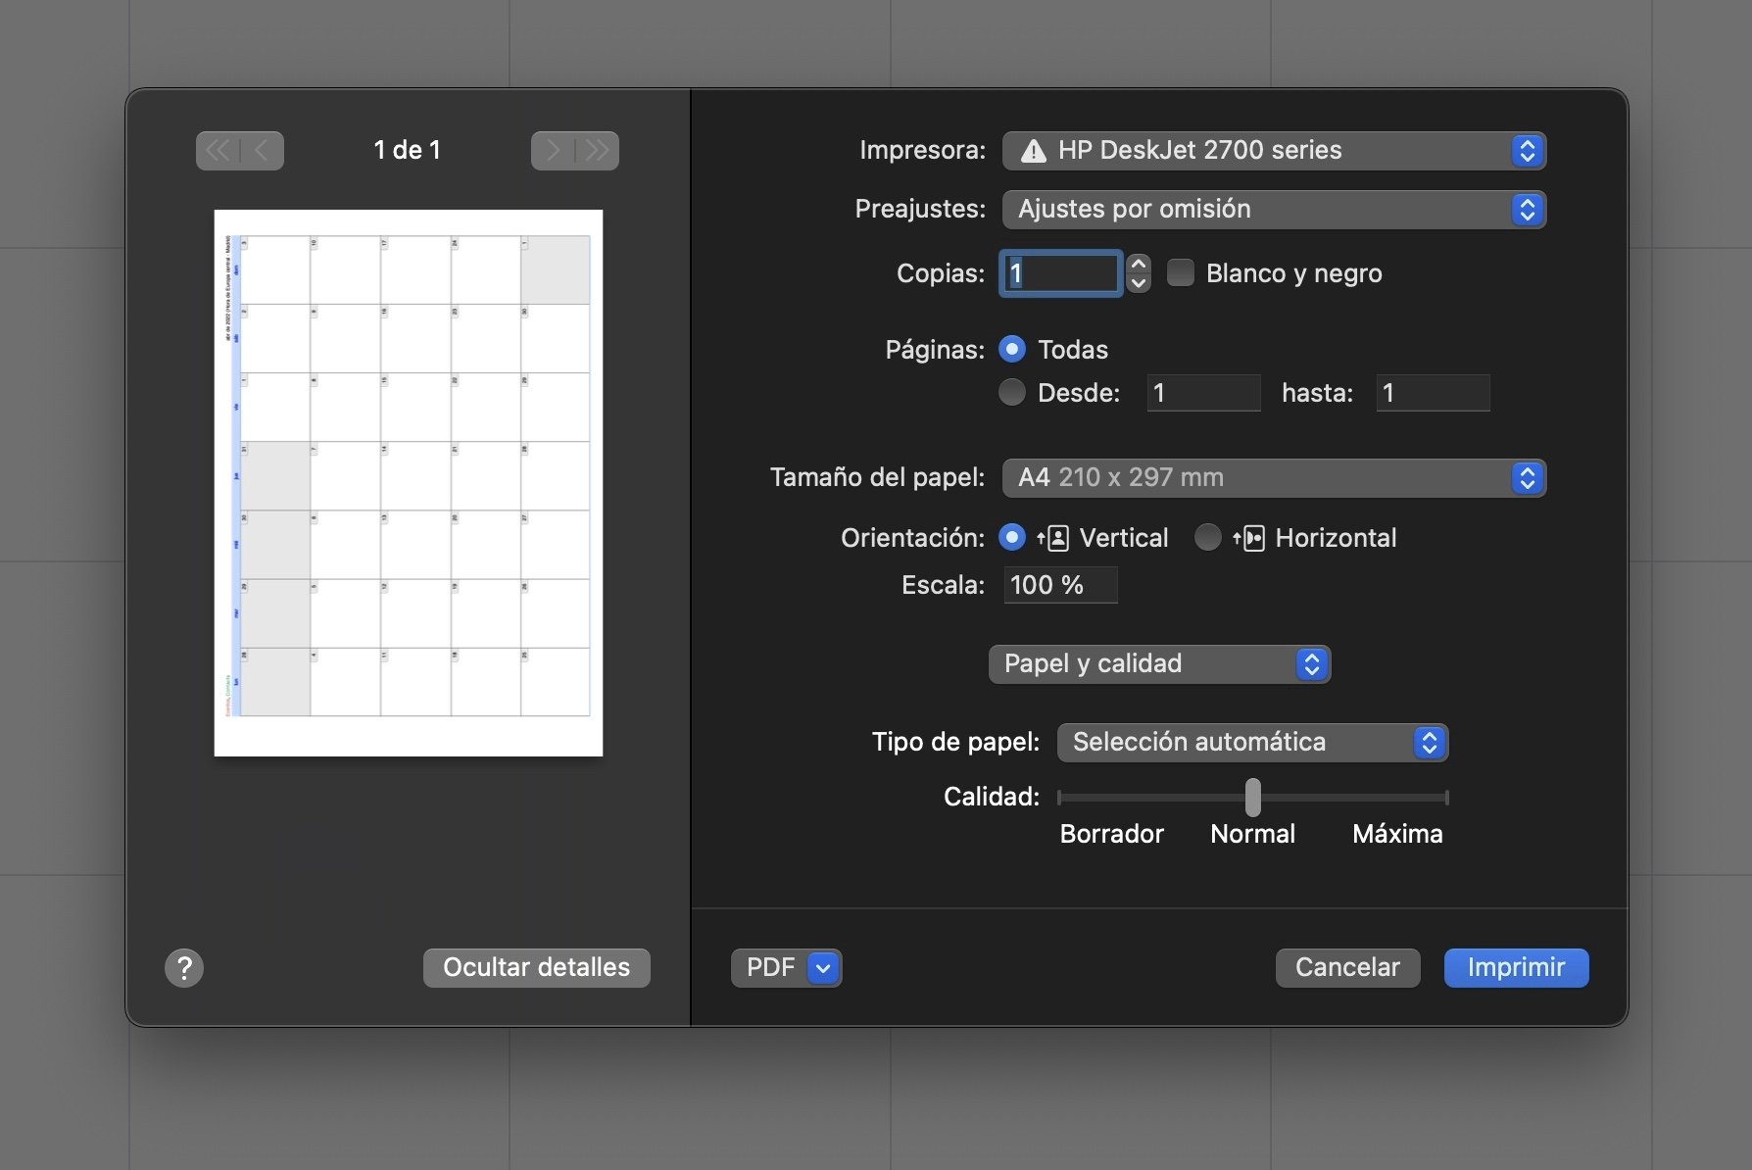Select Desde page range radio button
This screenshot has width=1752, height=1170.
point(1012,392)
